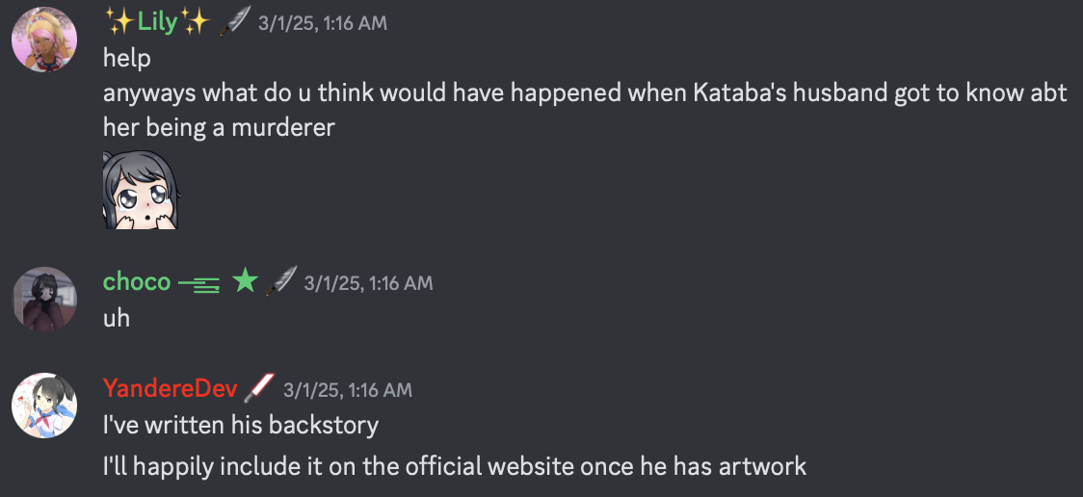Image resolution: width=1083 pixels, height=497 pixels.
Task: Click the timestamp on Lily's message
Action: tap(323, 23)
